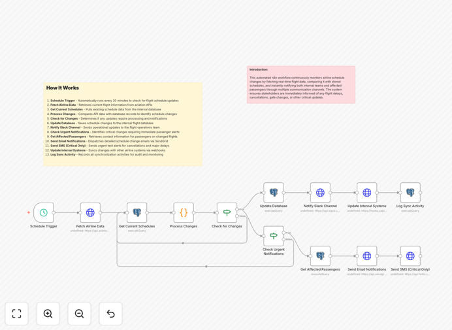This screenshot has width=452, height=330.
Task: Click the true output of Check Urgent Notifications
Action: pyautogui.click(x=283, y=233)
